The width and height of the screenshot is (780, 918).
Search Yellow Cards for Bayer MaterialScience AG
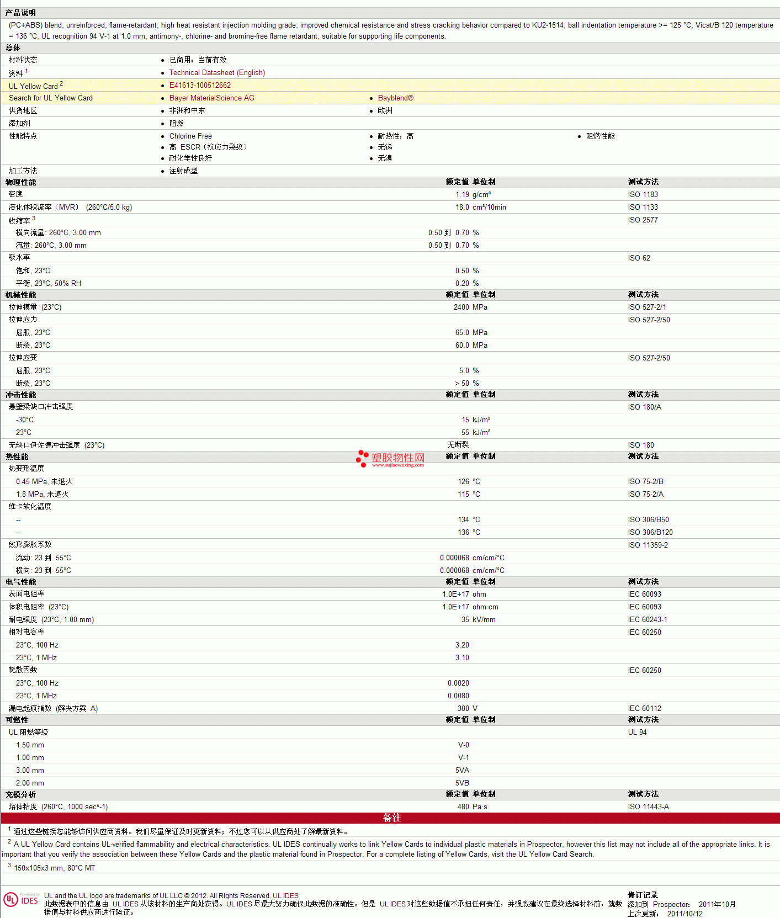(212, 98)
